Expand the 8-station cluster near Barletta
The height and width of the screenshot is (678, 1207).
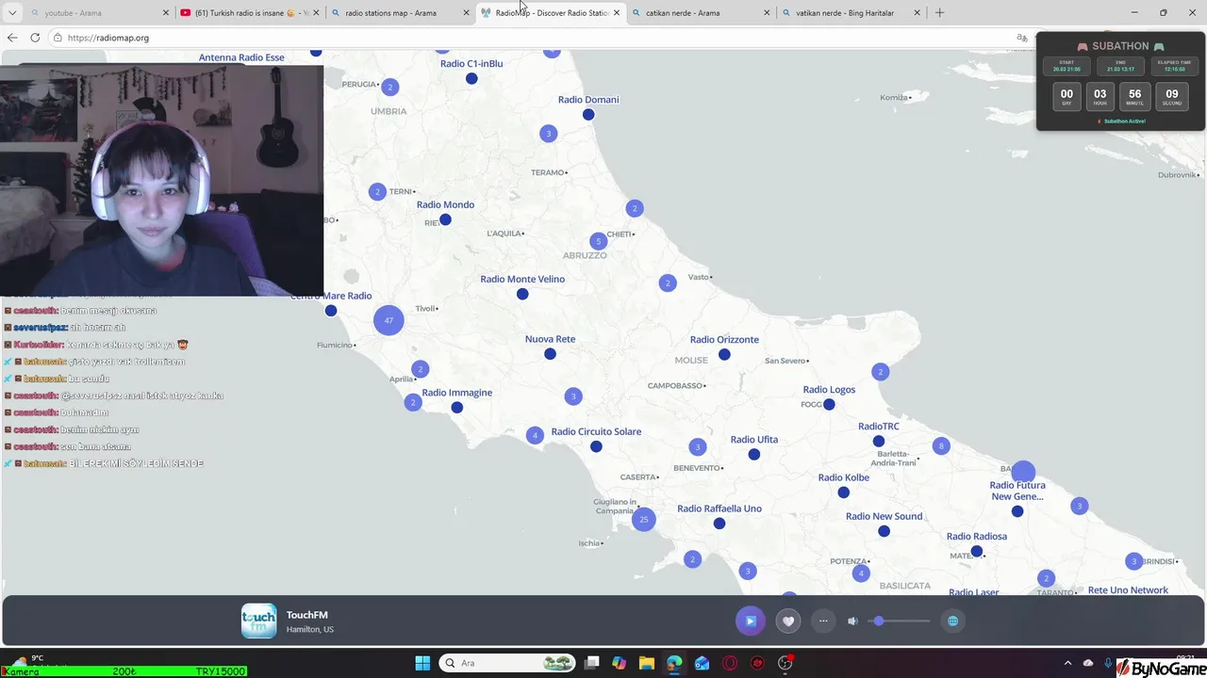tap(940, 446)
